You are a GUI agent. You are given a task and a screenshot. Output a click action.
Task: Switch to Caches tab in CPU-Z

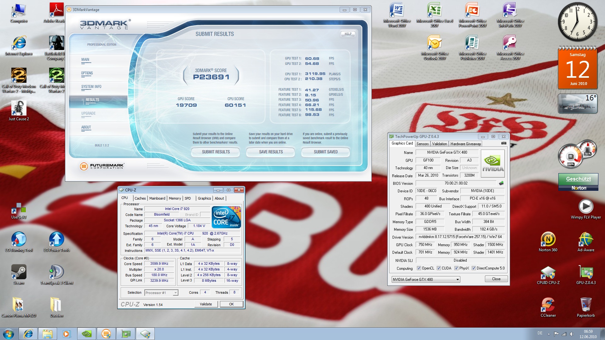pyautogui.click(x=140, y=198)
